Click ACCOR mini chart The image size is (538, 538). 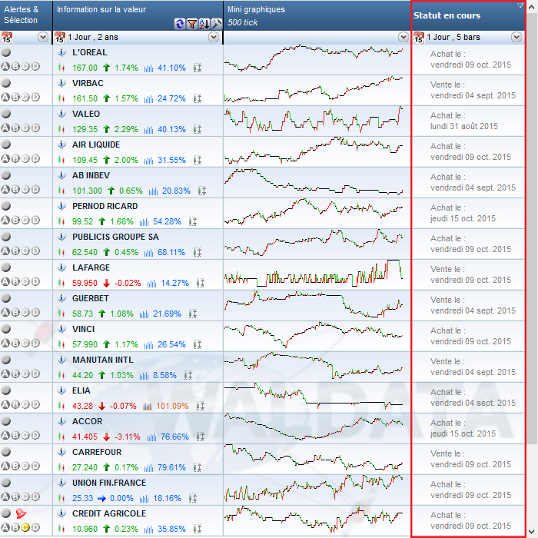click(314, 427)
